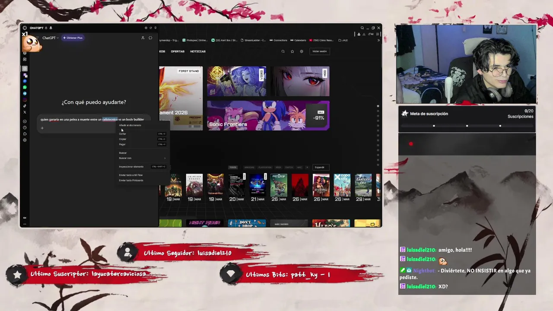Select 'Pegar' in the context menu

[142, 144]
